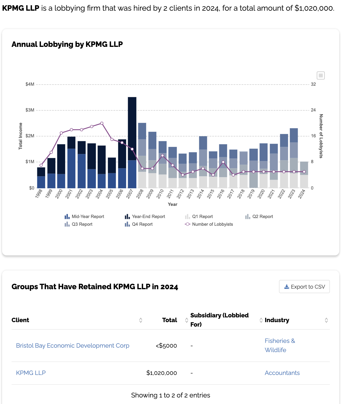Image resolution: width=347 pixels, height=404 pixels.
Task: Click the 2014 bar in the chart
Action: (203, 162)
